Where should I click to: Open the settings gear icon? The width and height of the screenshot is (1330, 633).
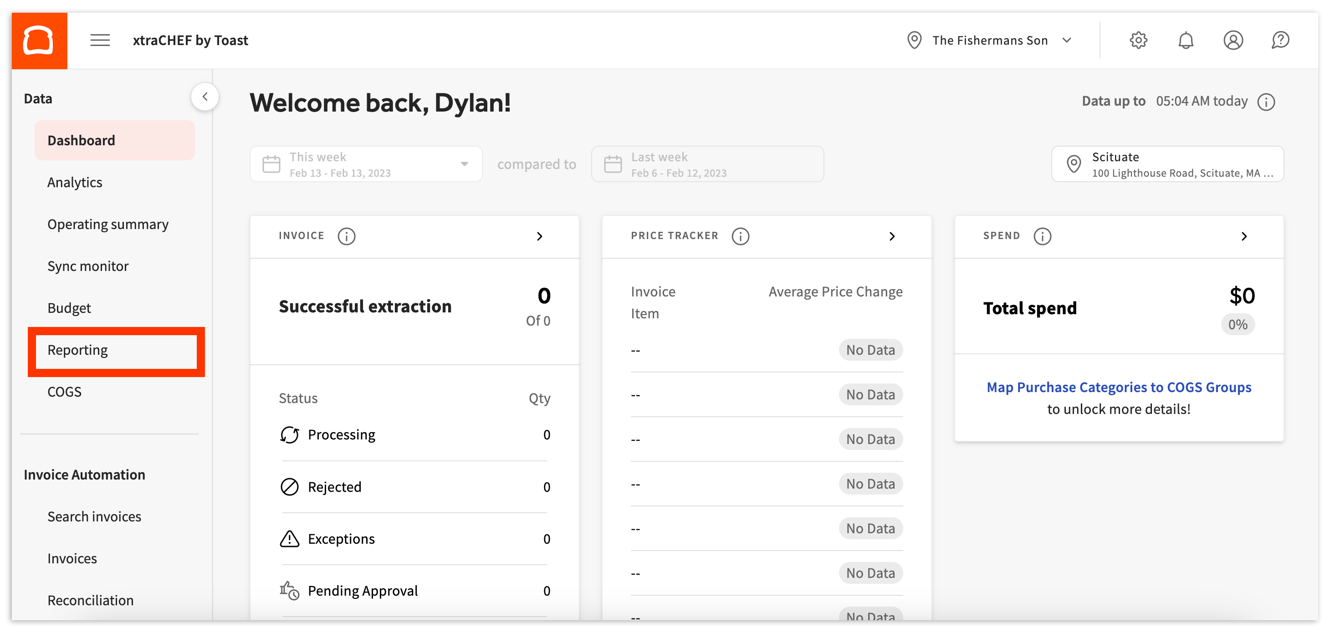1138,40
